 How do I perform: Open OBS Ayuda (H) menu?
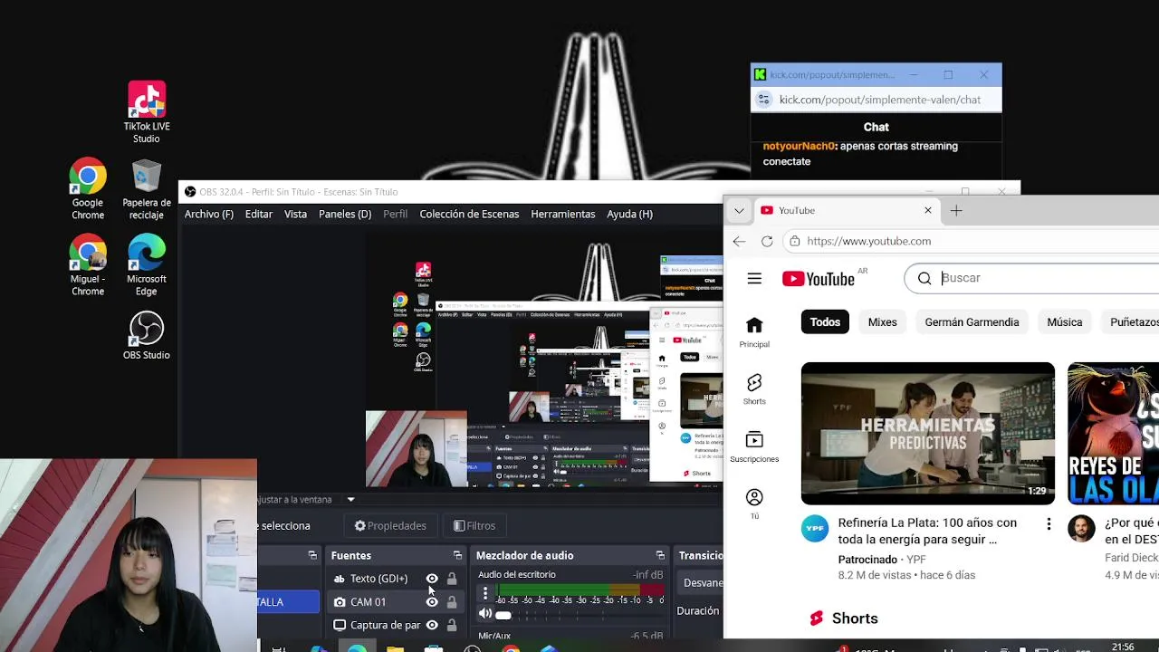[629, 214]
